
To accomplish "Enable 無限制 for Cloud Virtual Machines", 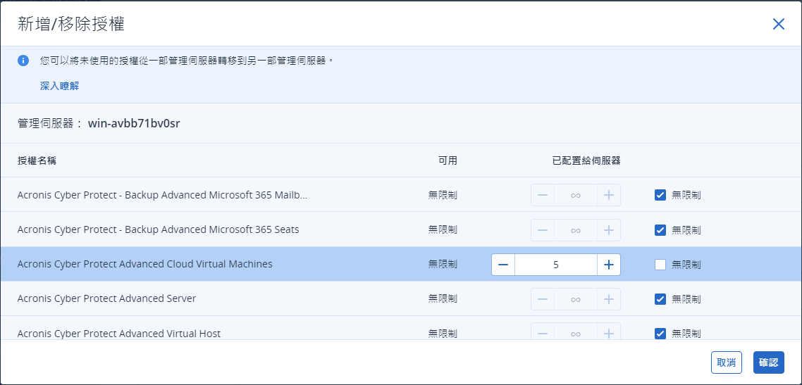I will (x=660, y=265).
